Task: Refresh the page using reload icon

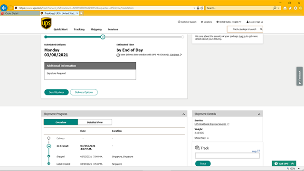Action: pyautogui.click(x=202, y=8)
